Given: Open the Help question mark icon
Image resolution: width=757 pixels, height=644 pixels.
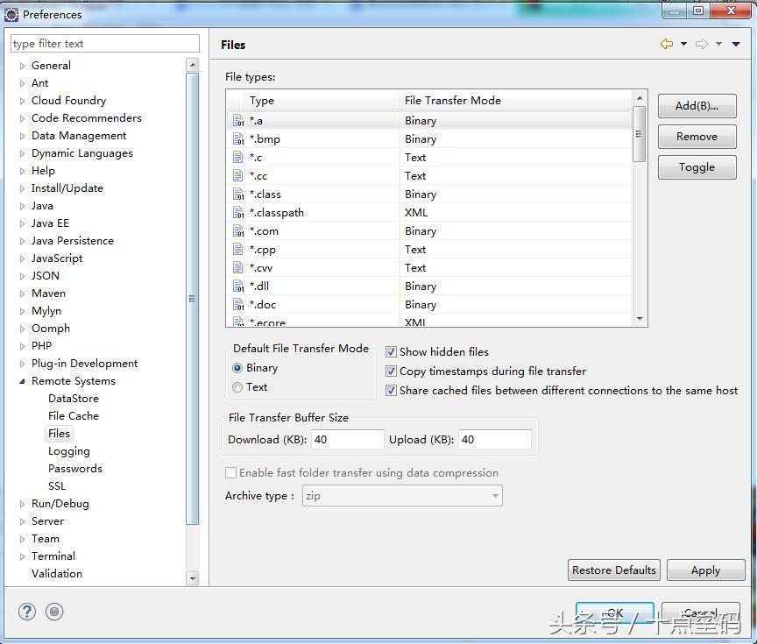Looking at the screenshot, I should [x=27, y=612].
